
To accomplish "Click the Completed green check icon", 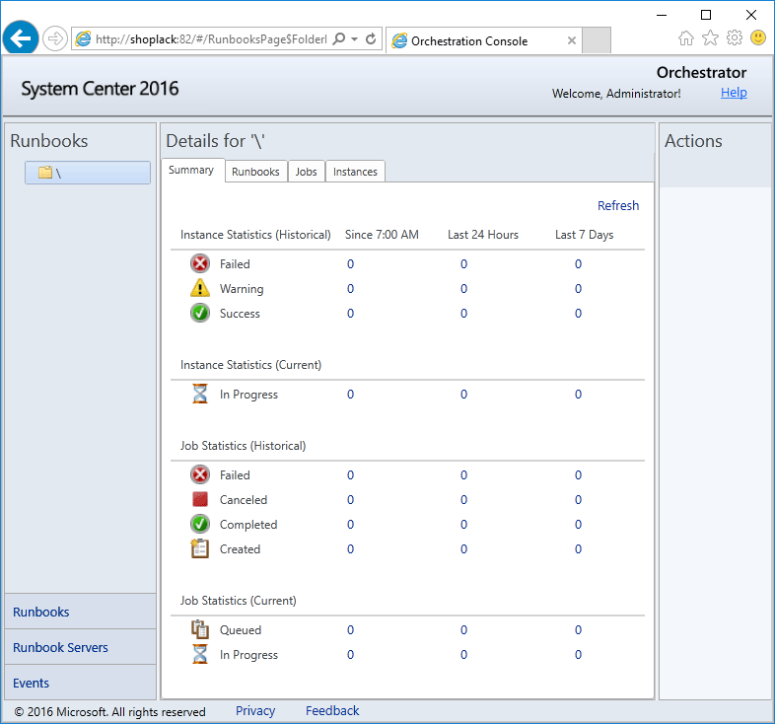I will point(200,524).
